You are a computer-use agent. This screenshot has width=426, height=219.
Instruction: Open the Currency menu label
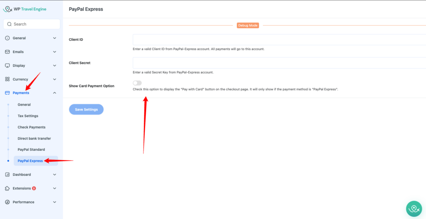[x=20, y=79]
